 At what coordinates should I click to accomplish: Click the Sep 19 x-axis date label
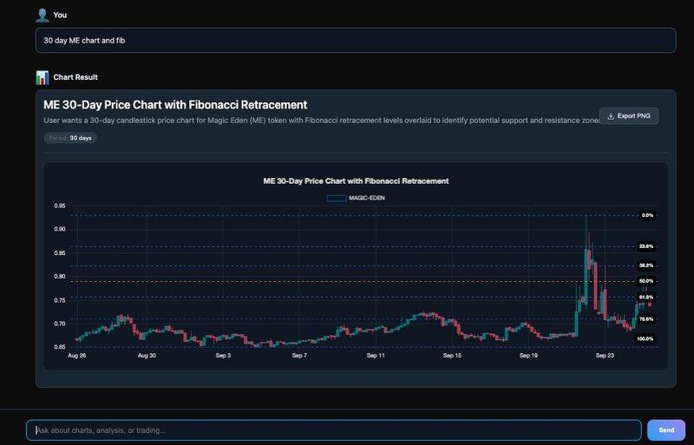528,355
